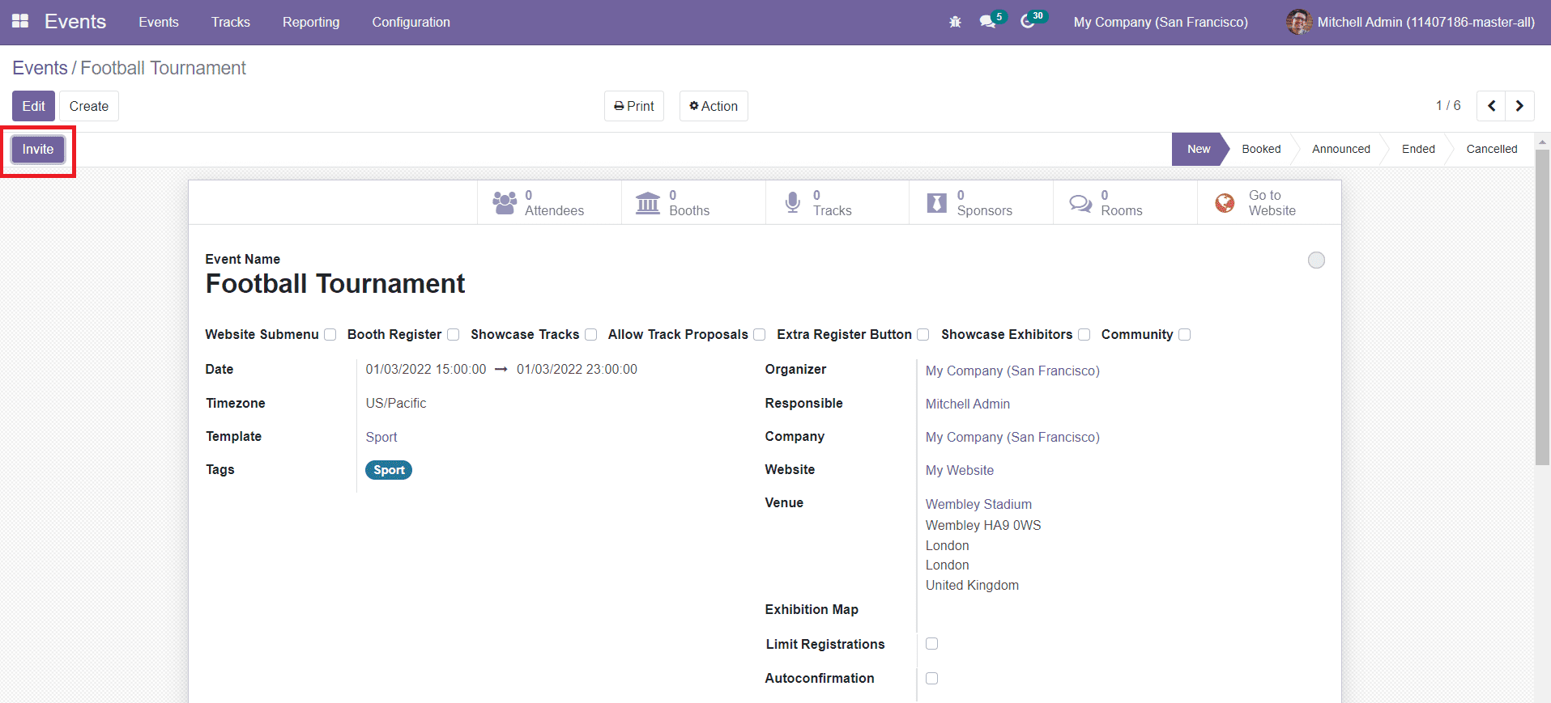Enable Allow Track Proposals checkbox
Image resolution: width=1551 pixels, height=703 pixels.
760,335
